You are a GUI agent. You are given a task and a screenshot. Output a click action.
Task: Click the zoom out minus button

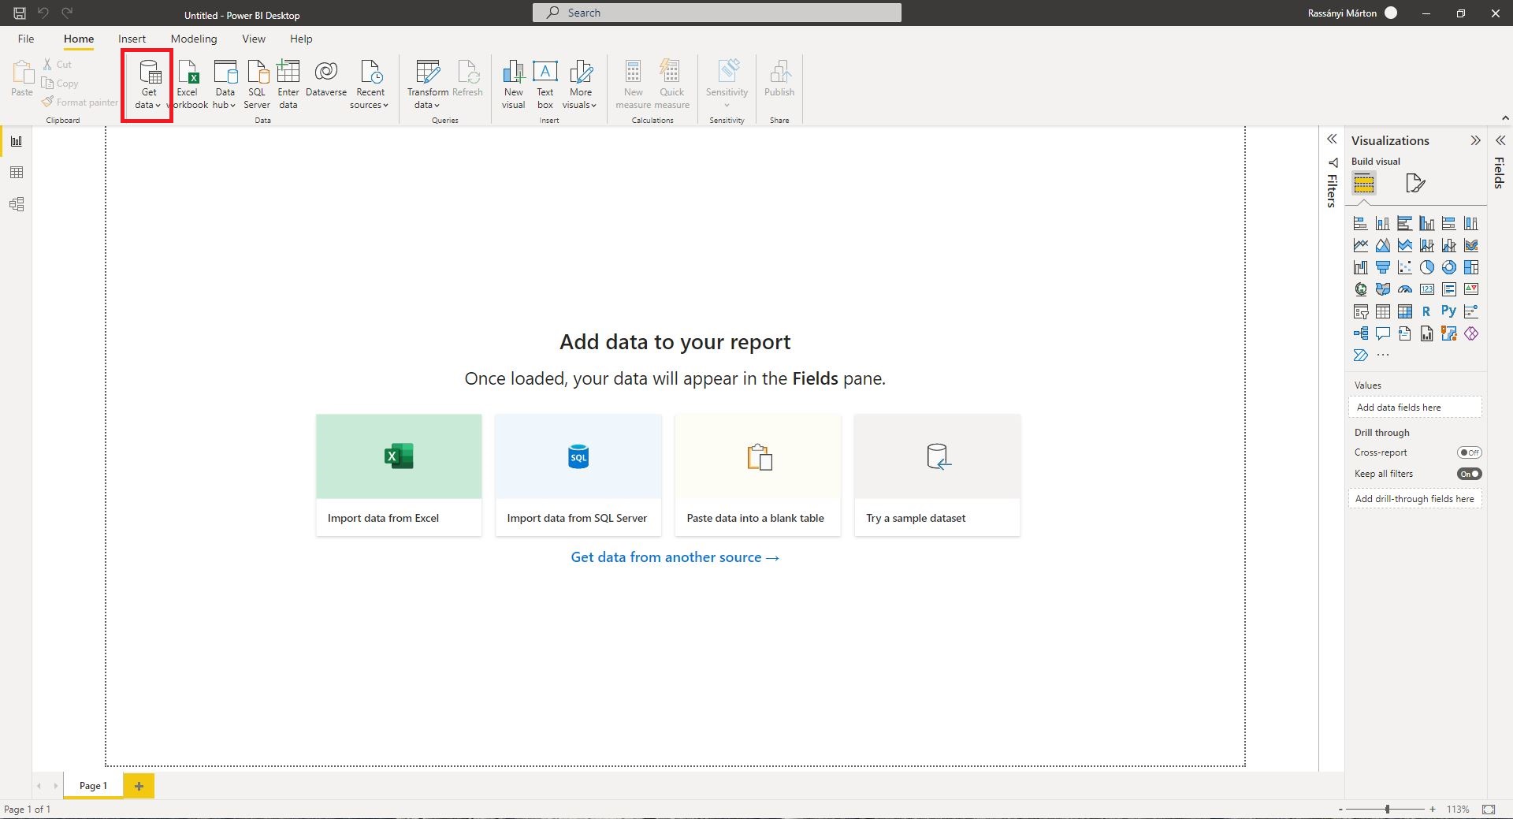click(1340, 810)
